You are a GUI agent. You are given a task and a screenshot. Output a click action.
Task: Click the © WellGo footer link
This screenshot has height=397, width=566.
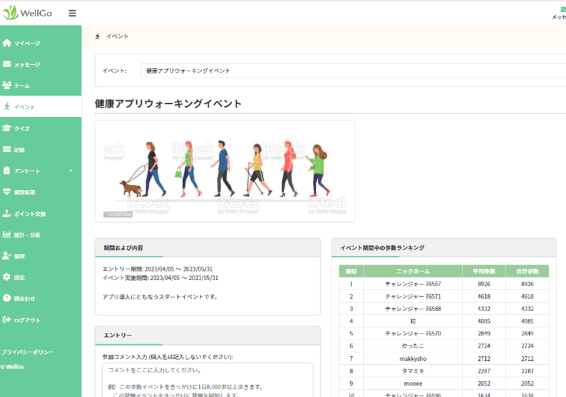(x=12, y=367)
